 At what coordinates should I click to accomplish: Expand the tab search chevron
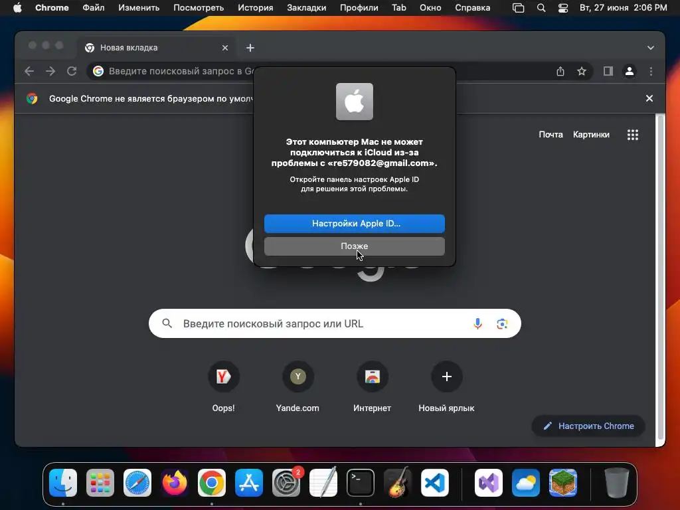coord(651,48)
